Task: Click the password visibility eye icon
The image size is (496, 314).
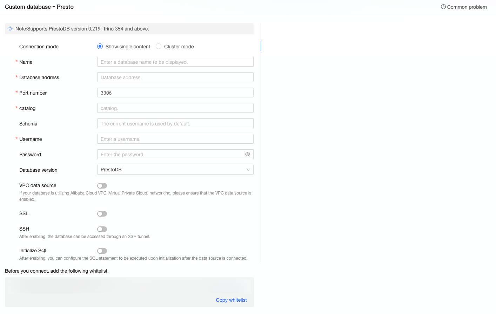Action: coord(248,154)
